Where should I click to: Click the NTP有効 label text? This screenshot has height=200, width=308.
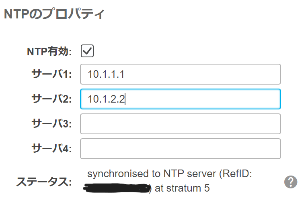[x=49, y=52]
